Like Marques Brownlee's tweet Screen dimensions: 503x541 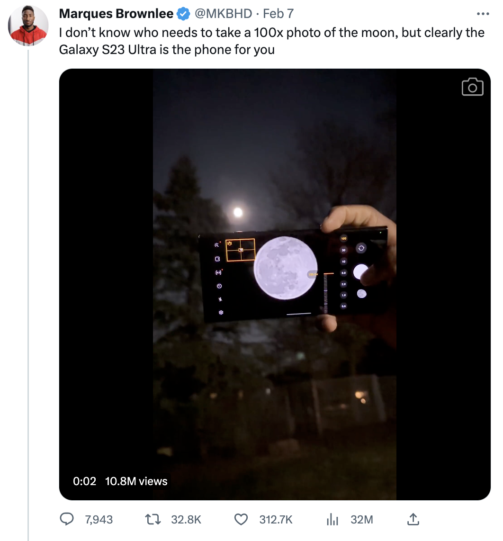pyautogui.click(x=241, y=519)
